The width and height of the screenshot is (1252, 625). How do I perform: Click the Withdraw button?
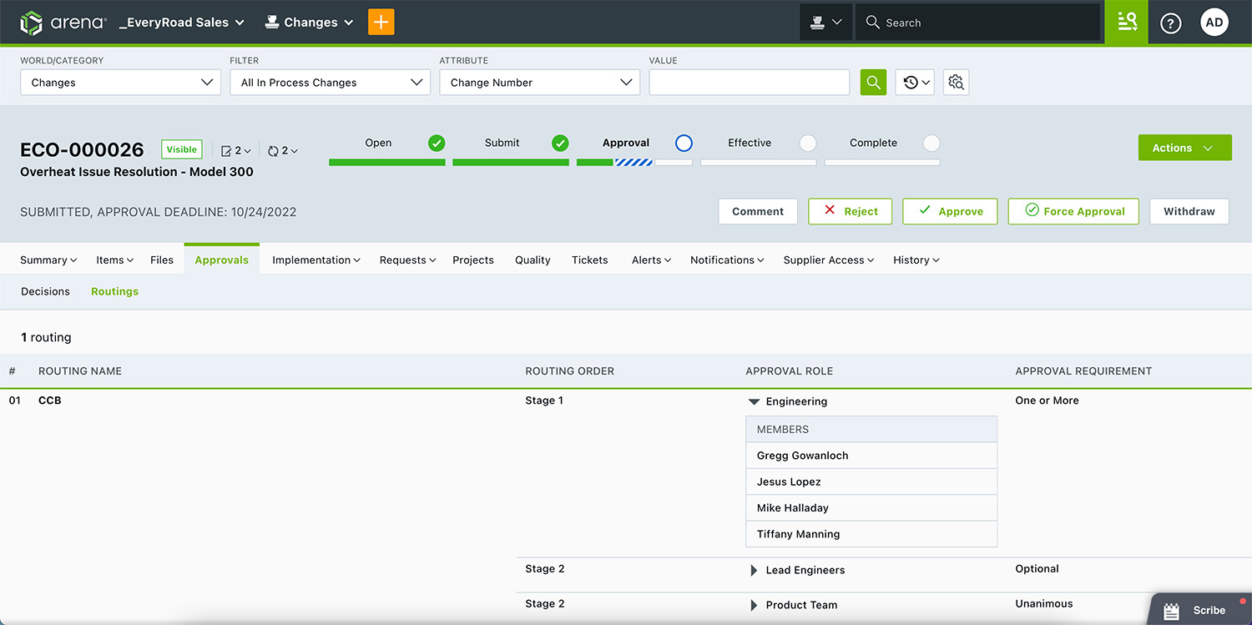pyautogui.click(x=1189, y=211)
